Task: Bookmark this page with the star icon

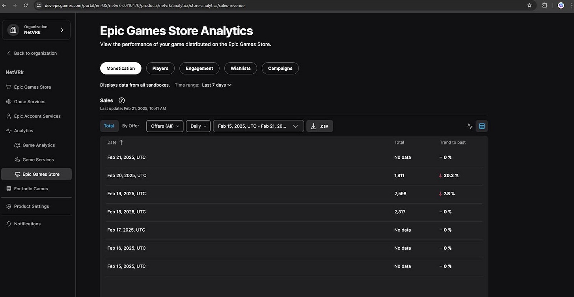Action: point(529,6)
